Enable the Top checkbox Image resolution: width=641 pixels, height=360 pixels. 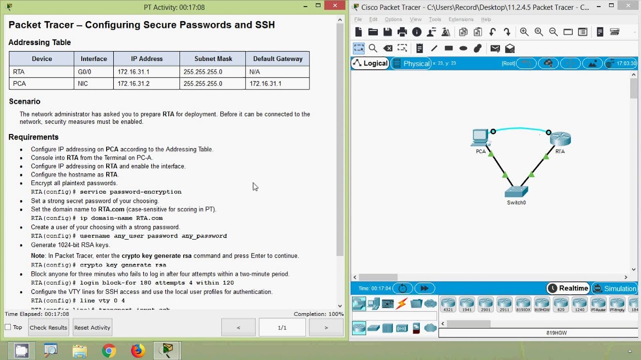[8, 327]
